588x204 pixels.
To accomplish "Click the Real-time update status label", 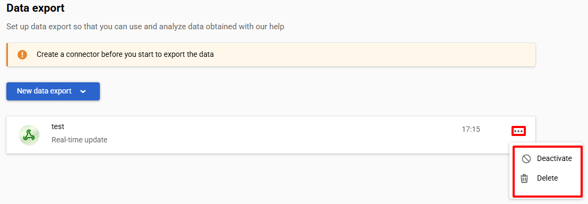I will point(80,140).
